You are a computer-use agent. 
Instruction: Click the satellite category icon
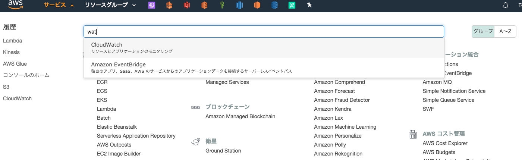[196, 142]
